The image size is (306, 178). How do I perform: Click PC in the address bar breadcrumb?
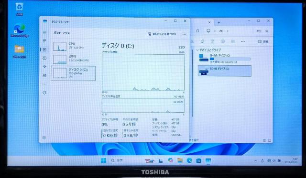coord(221,31)
